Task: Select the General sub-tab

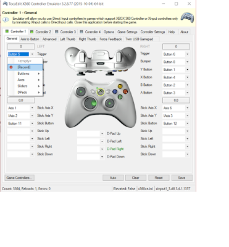Action: (x=12, y=39)
